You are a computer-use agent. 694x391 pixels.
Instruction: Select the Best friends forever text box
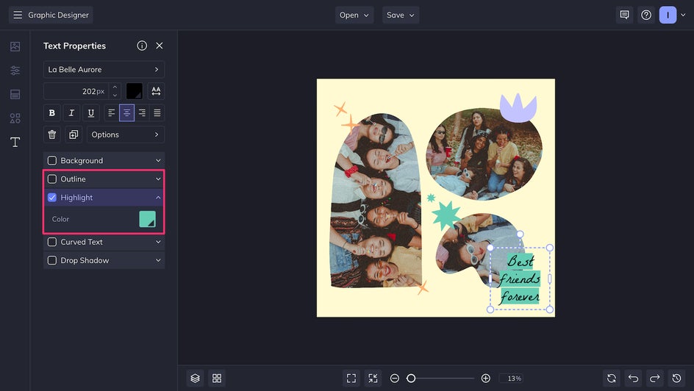point(520,279)
